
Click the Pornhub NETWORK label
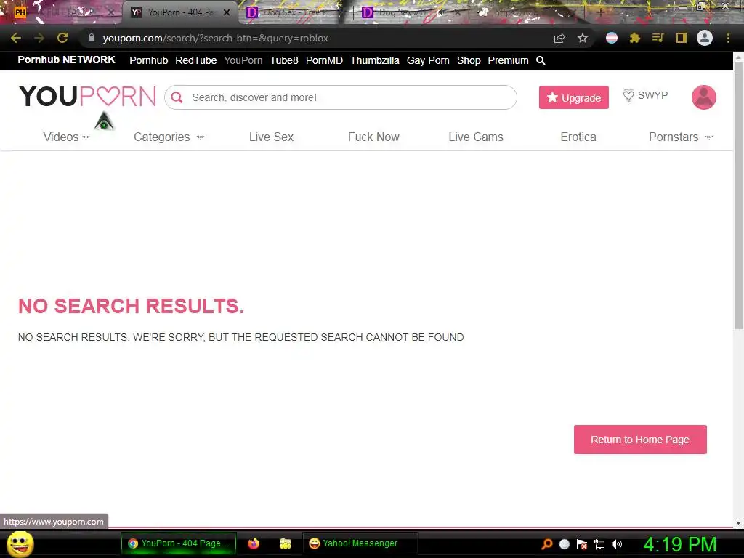(x=66, y=60)
